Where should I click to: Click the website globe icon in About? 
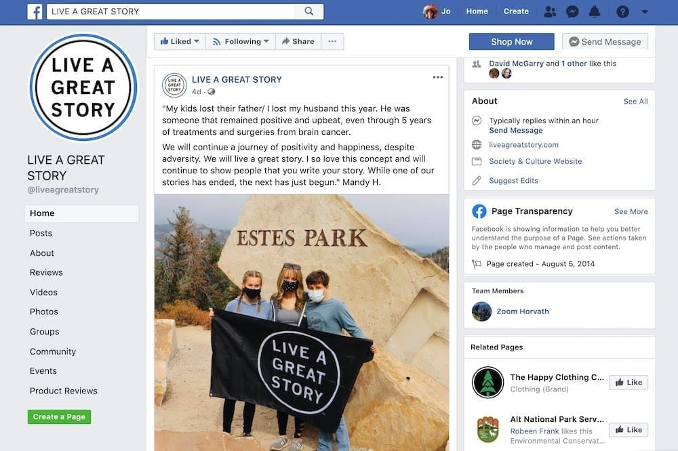477,145
